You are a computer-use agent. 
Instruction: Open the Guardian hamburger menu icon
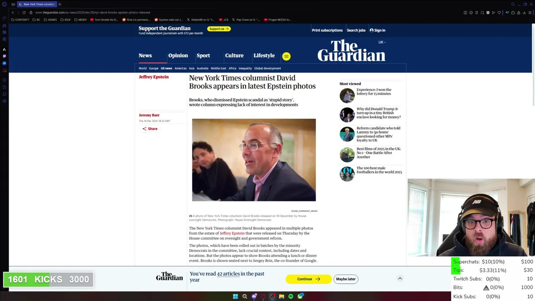(x=286, y=56)
